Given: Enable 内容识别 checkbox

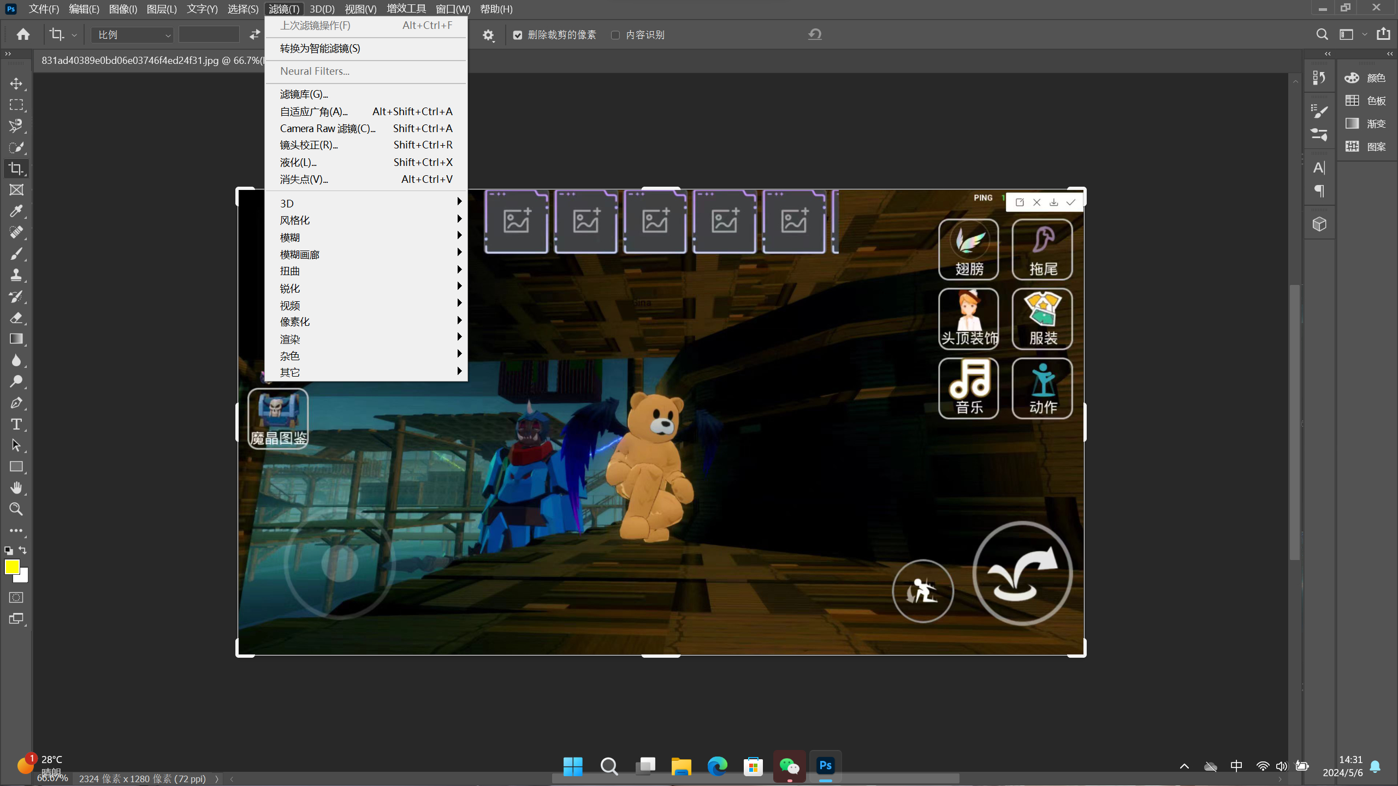Looking at the screenshot, I should (x=615, y=35).
